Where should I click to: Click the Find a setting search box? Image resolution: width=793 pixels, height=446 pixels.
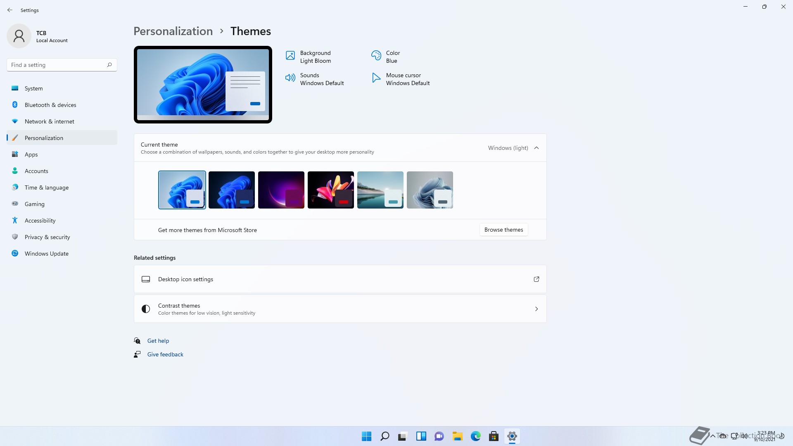click(62, 65)
